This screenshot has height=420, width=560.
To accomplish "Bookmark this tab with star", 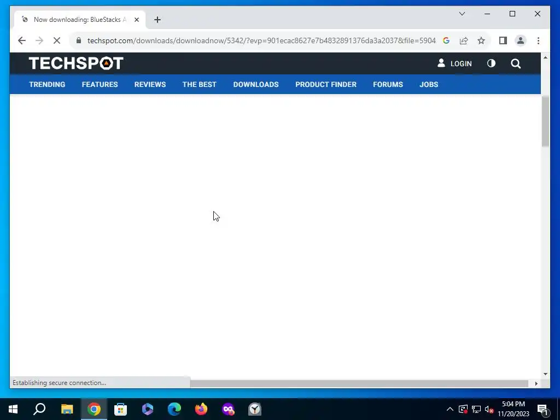I will coord(481,40).
